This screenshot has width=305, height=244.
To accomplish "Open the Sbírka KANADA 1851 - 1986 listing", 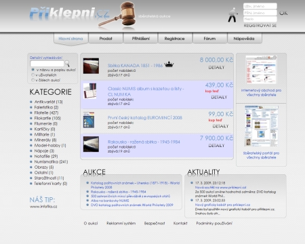I will pos(135,66).
